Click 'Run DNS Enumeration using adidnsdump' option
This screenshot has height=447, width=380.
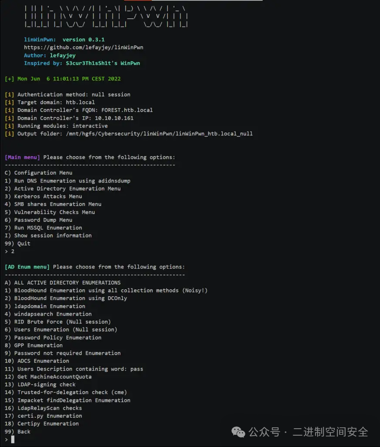pos(68,181)
